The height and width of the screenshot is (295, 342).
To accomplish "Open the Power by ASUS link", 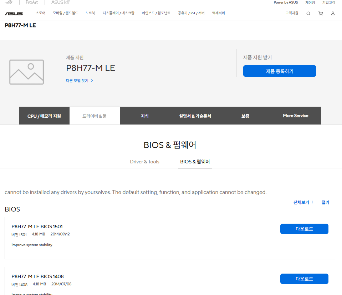I will pos(286,2).
